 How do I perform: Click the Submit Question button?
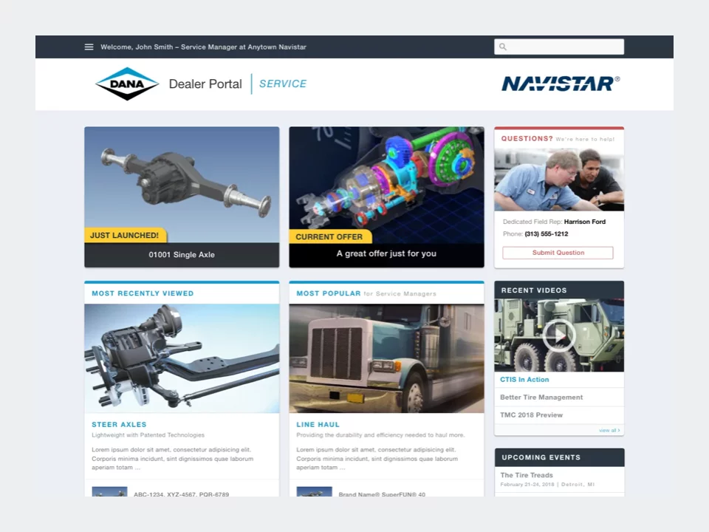pyautogui.click(x=558, y=253)
